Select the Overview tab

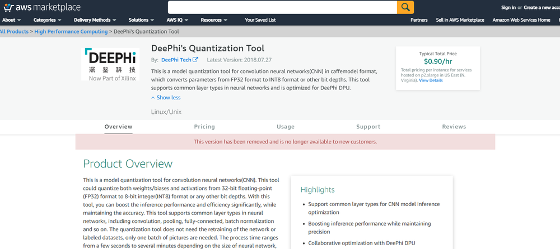point(118,127)
